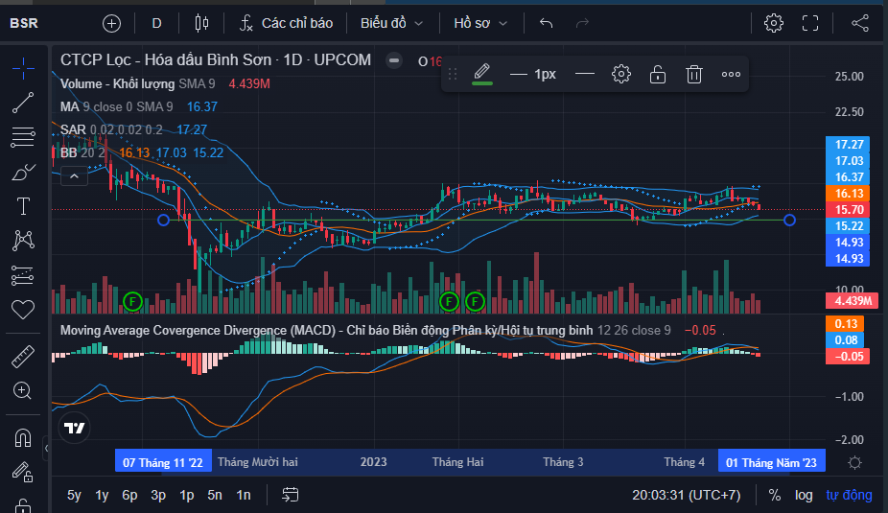Click the line color pencil swatch
Viewport: 888px width, 513px height.
pos(482,74)
